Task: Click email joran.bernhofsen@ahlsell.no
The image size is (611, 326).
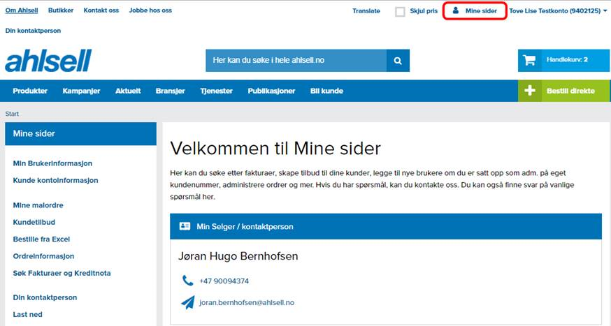Action: (247, 303)
